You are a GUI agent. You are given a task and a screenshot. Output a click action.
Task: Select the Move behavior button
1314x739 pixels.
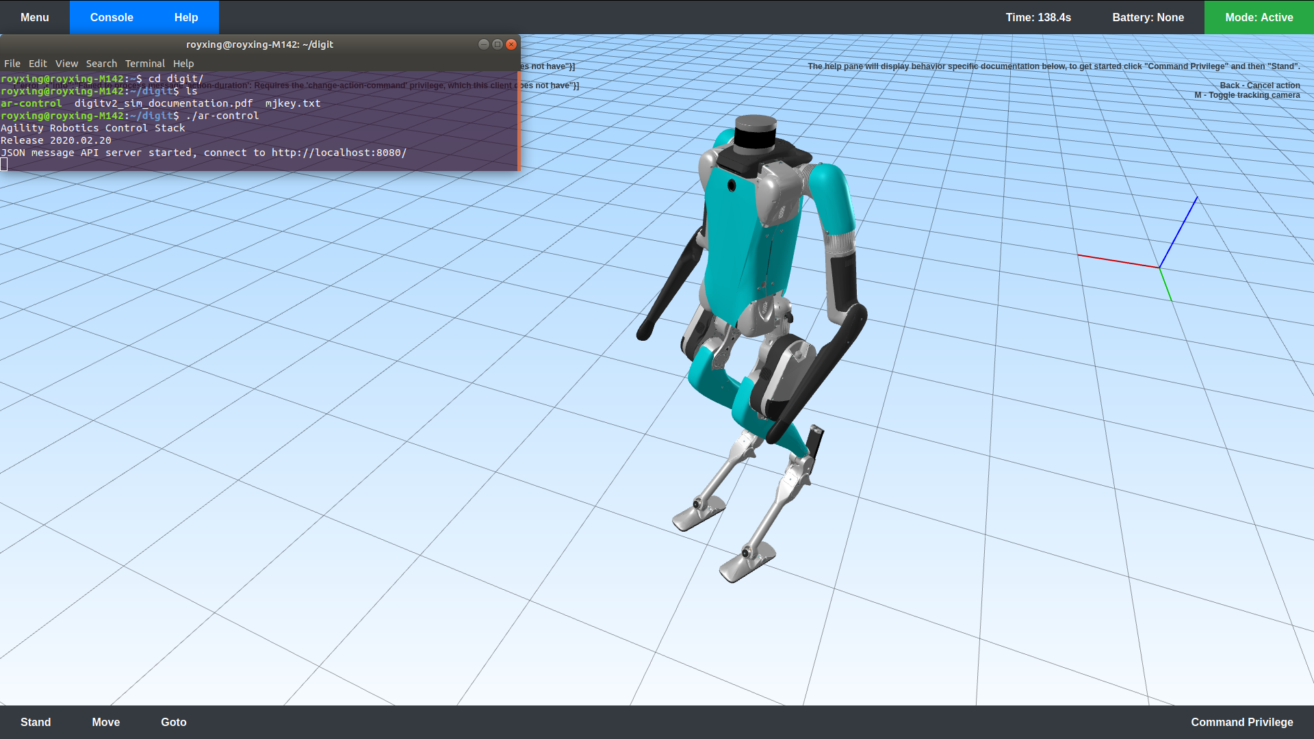[x=106, y=722]
